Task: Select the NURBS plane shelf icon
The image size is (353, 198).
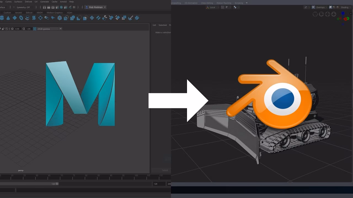Action: coord(15,18)
